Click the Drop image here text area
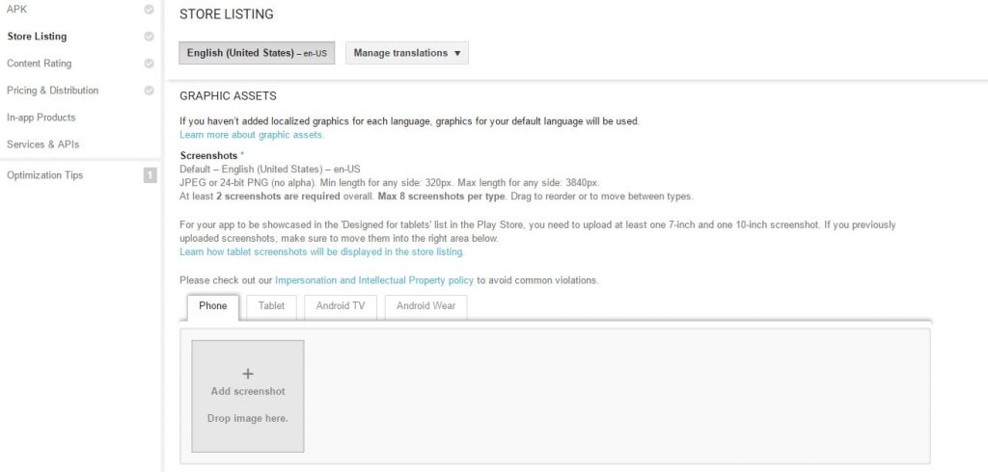The height and width of the screenshot is (472, 988). tap(248, 418)
